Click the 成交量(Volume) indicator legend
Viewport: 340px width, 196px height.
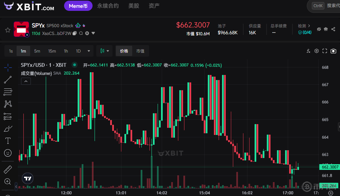click(36, 73)
